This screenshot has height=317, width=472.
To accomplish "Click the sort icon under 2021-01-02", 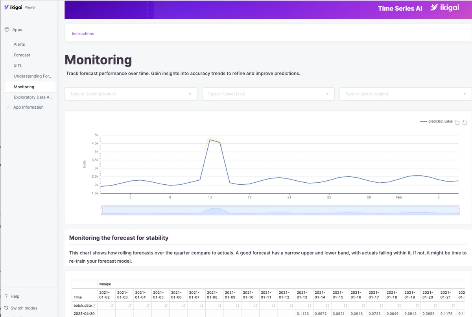I will click(112, 305).
